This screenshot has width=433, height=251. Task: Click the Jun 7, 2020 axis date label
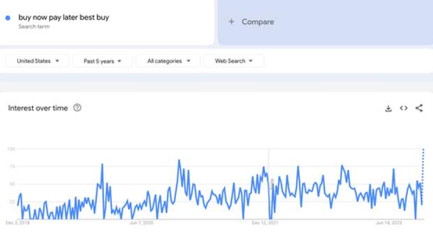(x=141, y=222)
